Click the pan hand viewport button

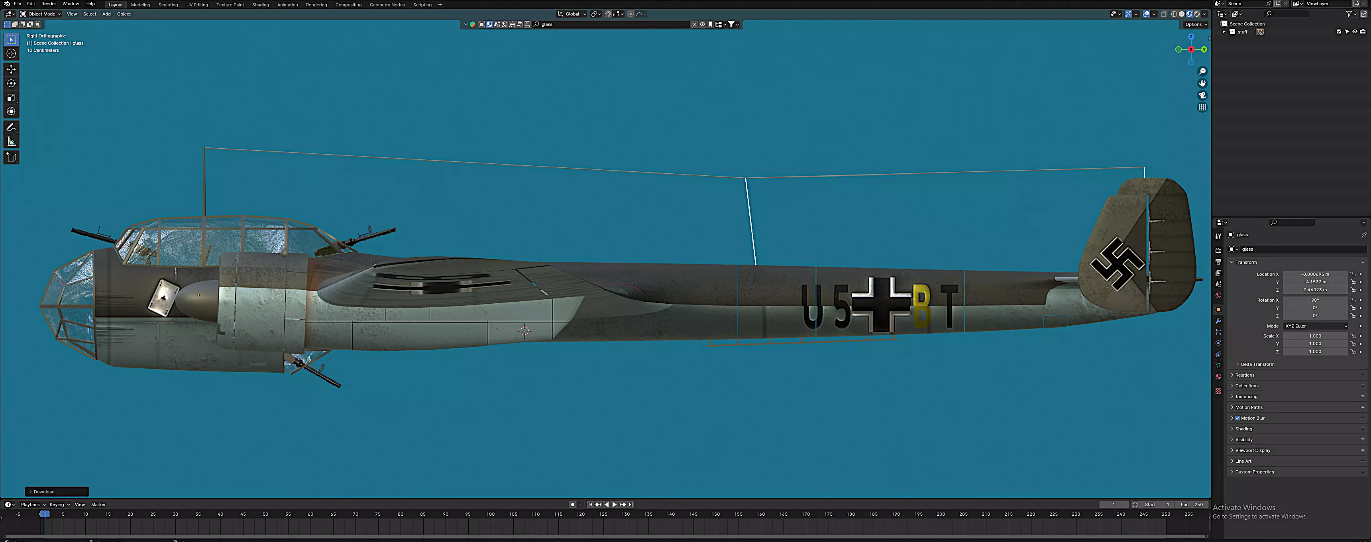(1202, 83)
